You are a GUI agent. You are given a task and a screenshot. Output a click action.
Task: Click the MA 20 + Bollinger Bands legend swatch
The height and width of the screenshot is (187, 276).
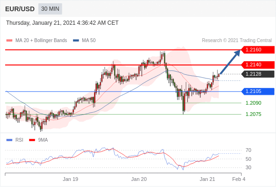(9, 41)
